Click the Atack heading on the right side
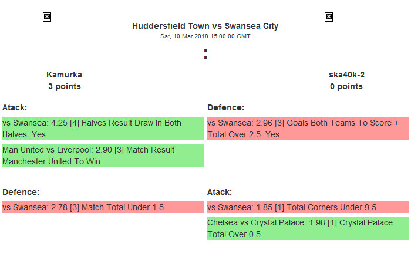 pos(220,192)
